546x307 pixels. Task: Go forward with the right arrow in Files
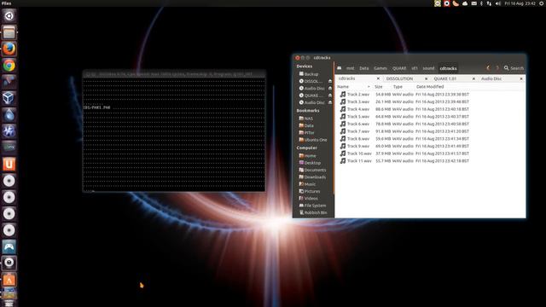pos(497,68)
